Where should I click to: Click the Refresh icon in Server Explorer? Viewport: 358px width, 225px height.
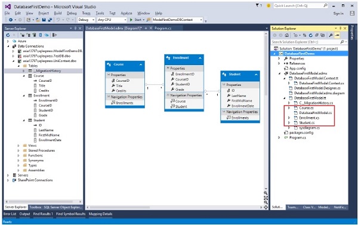tap(8, 35)
